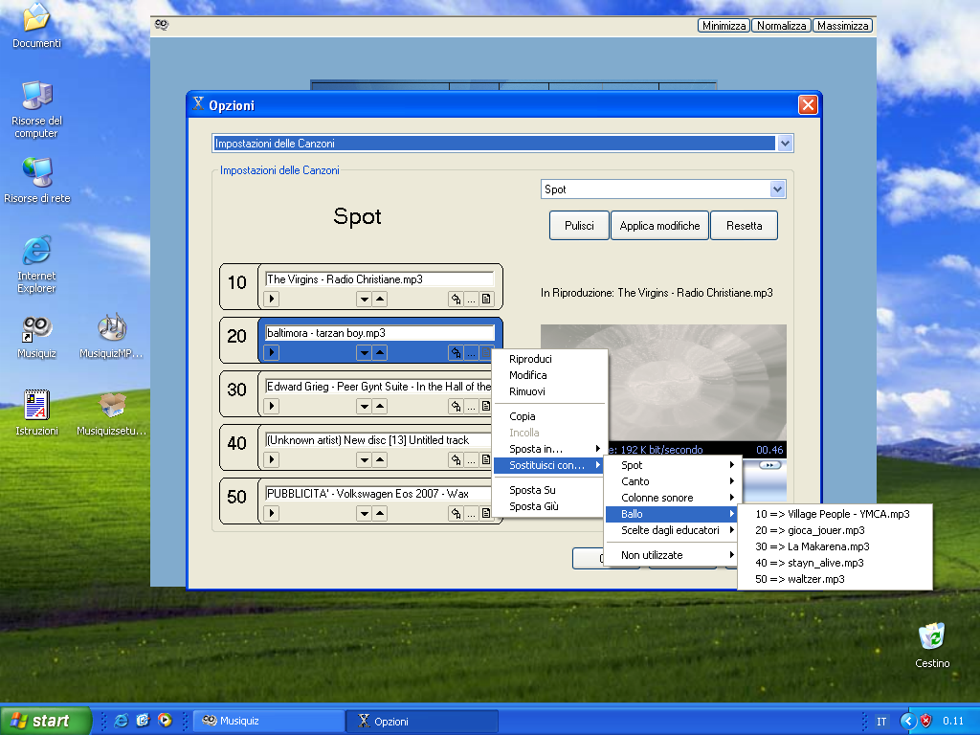This screenshot has height=735, width=980.
Task: Click the song 10 filename text field
Action: click(379, 279)
